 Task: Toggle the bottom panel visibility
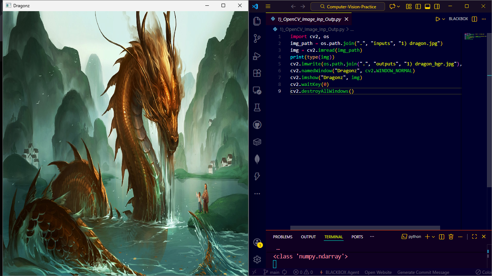pos(428,6)
